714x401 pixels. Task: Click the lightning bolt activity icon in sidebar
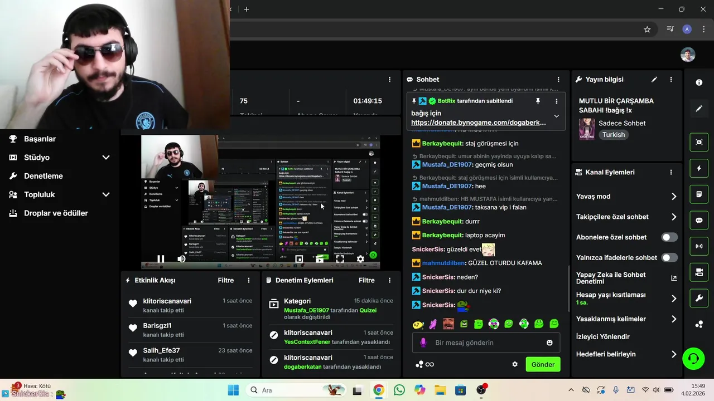[x=699, y=168]
